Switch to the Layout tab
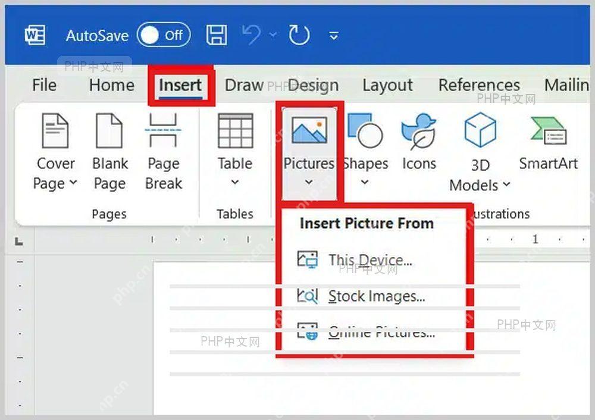Screen dimensions: 595x420 (387, 85)
